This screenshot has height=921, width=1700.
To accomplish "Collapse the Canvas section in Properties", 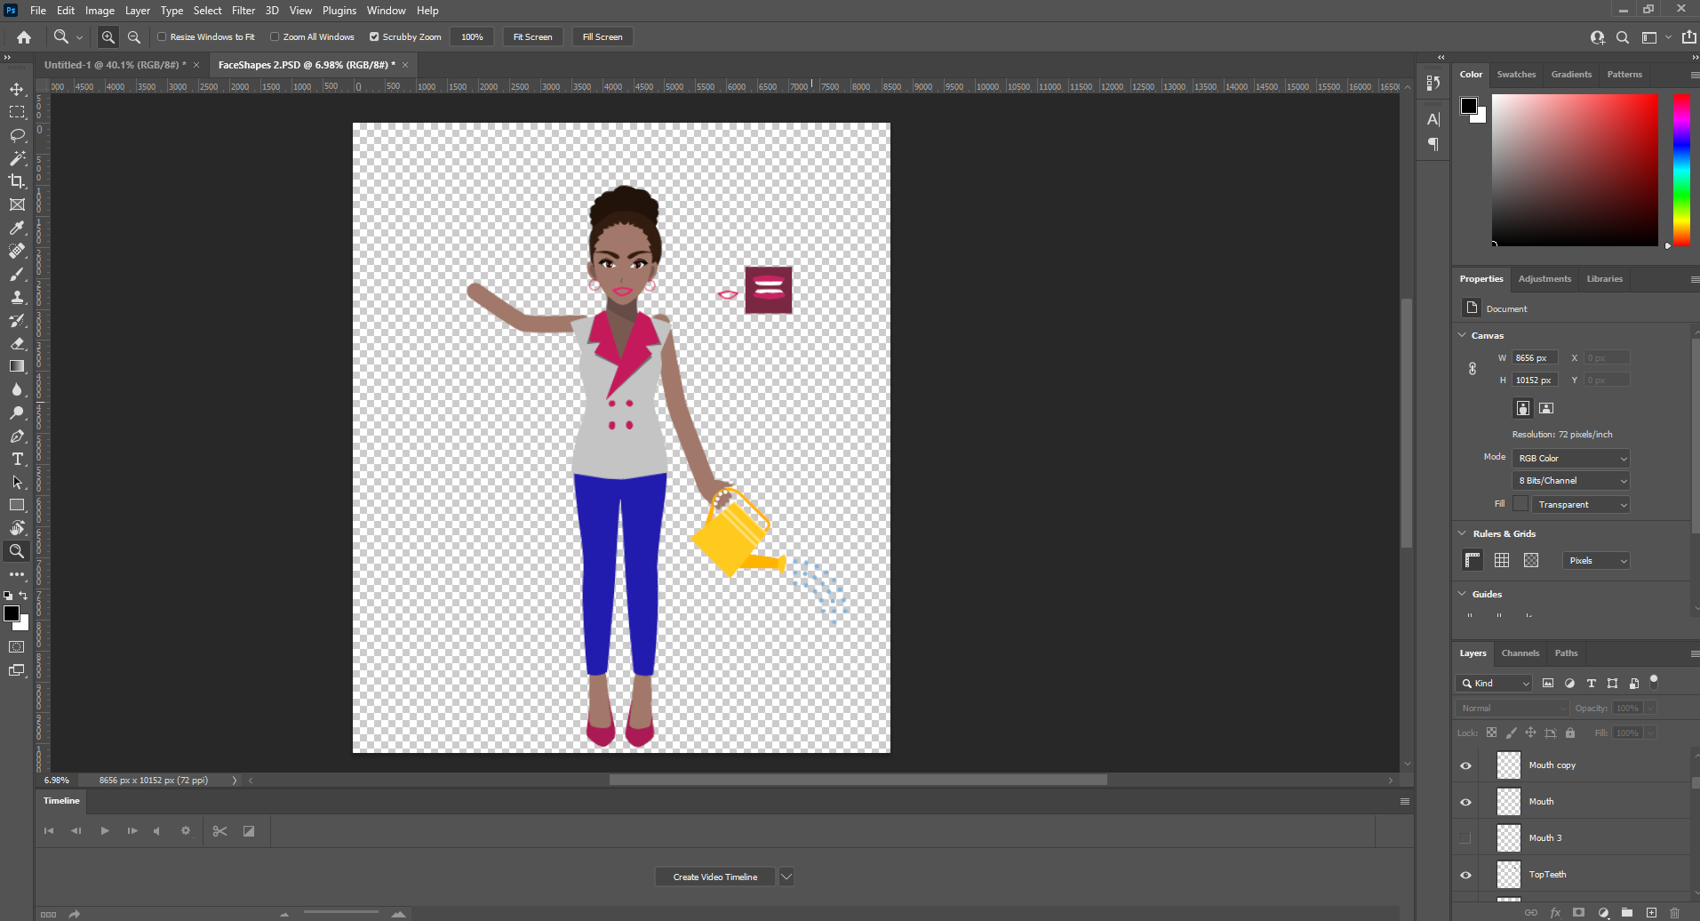I will click(1463, 335).
